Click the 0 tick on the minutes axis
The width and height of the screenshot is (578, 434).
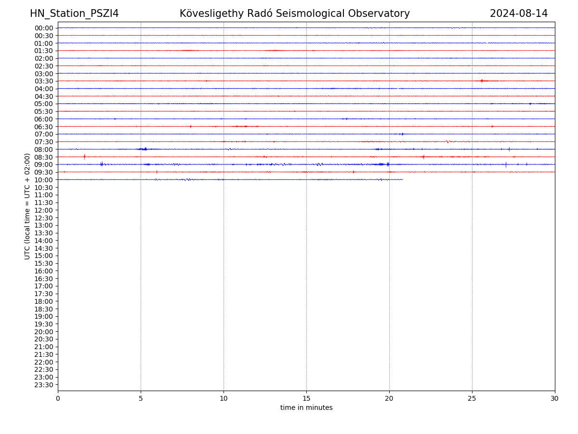click(x=58, y=399)
